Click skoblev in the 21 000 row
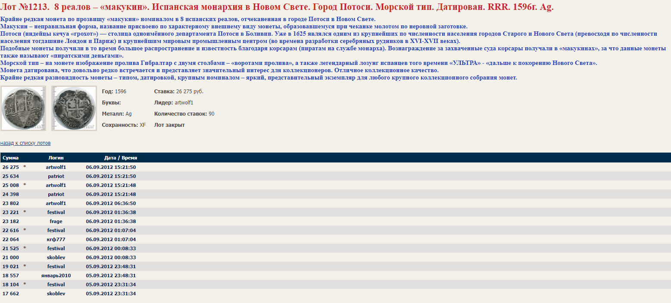Screen dimensions: 671x303 [56, 257]
